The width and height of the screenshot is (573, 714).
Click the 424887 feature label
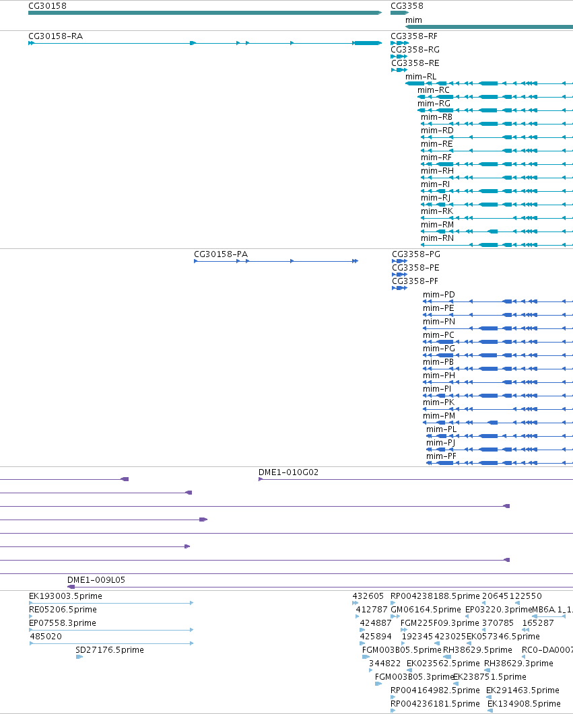[376, 623]
